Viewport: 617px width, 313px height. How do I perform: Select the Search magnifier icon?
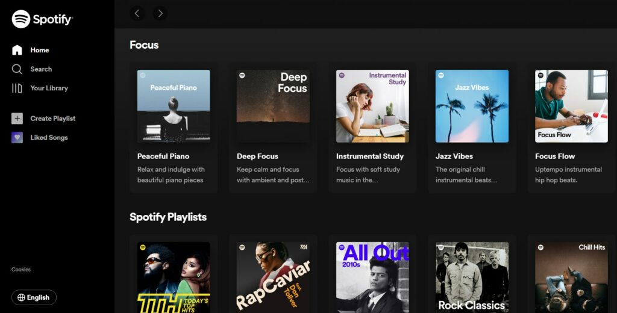pyautogui.click(x=17, y=69)
